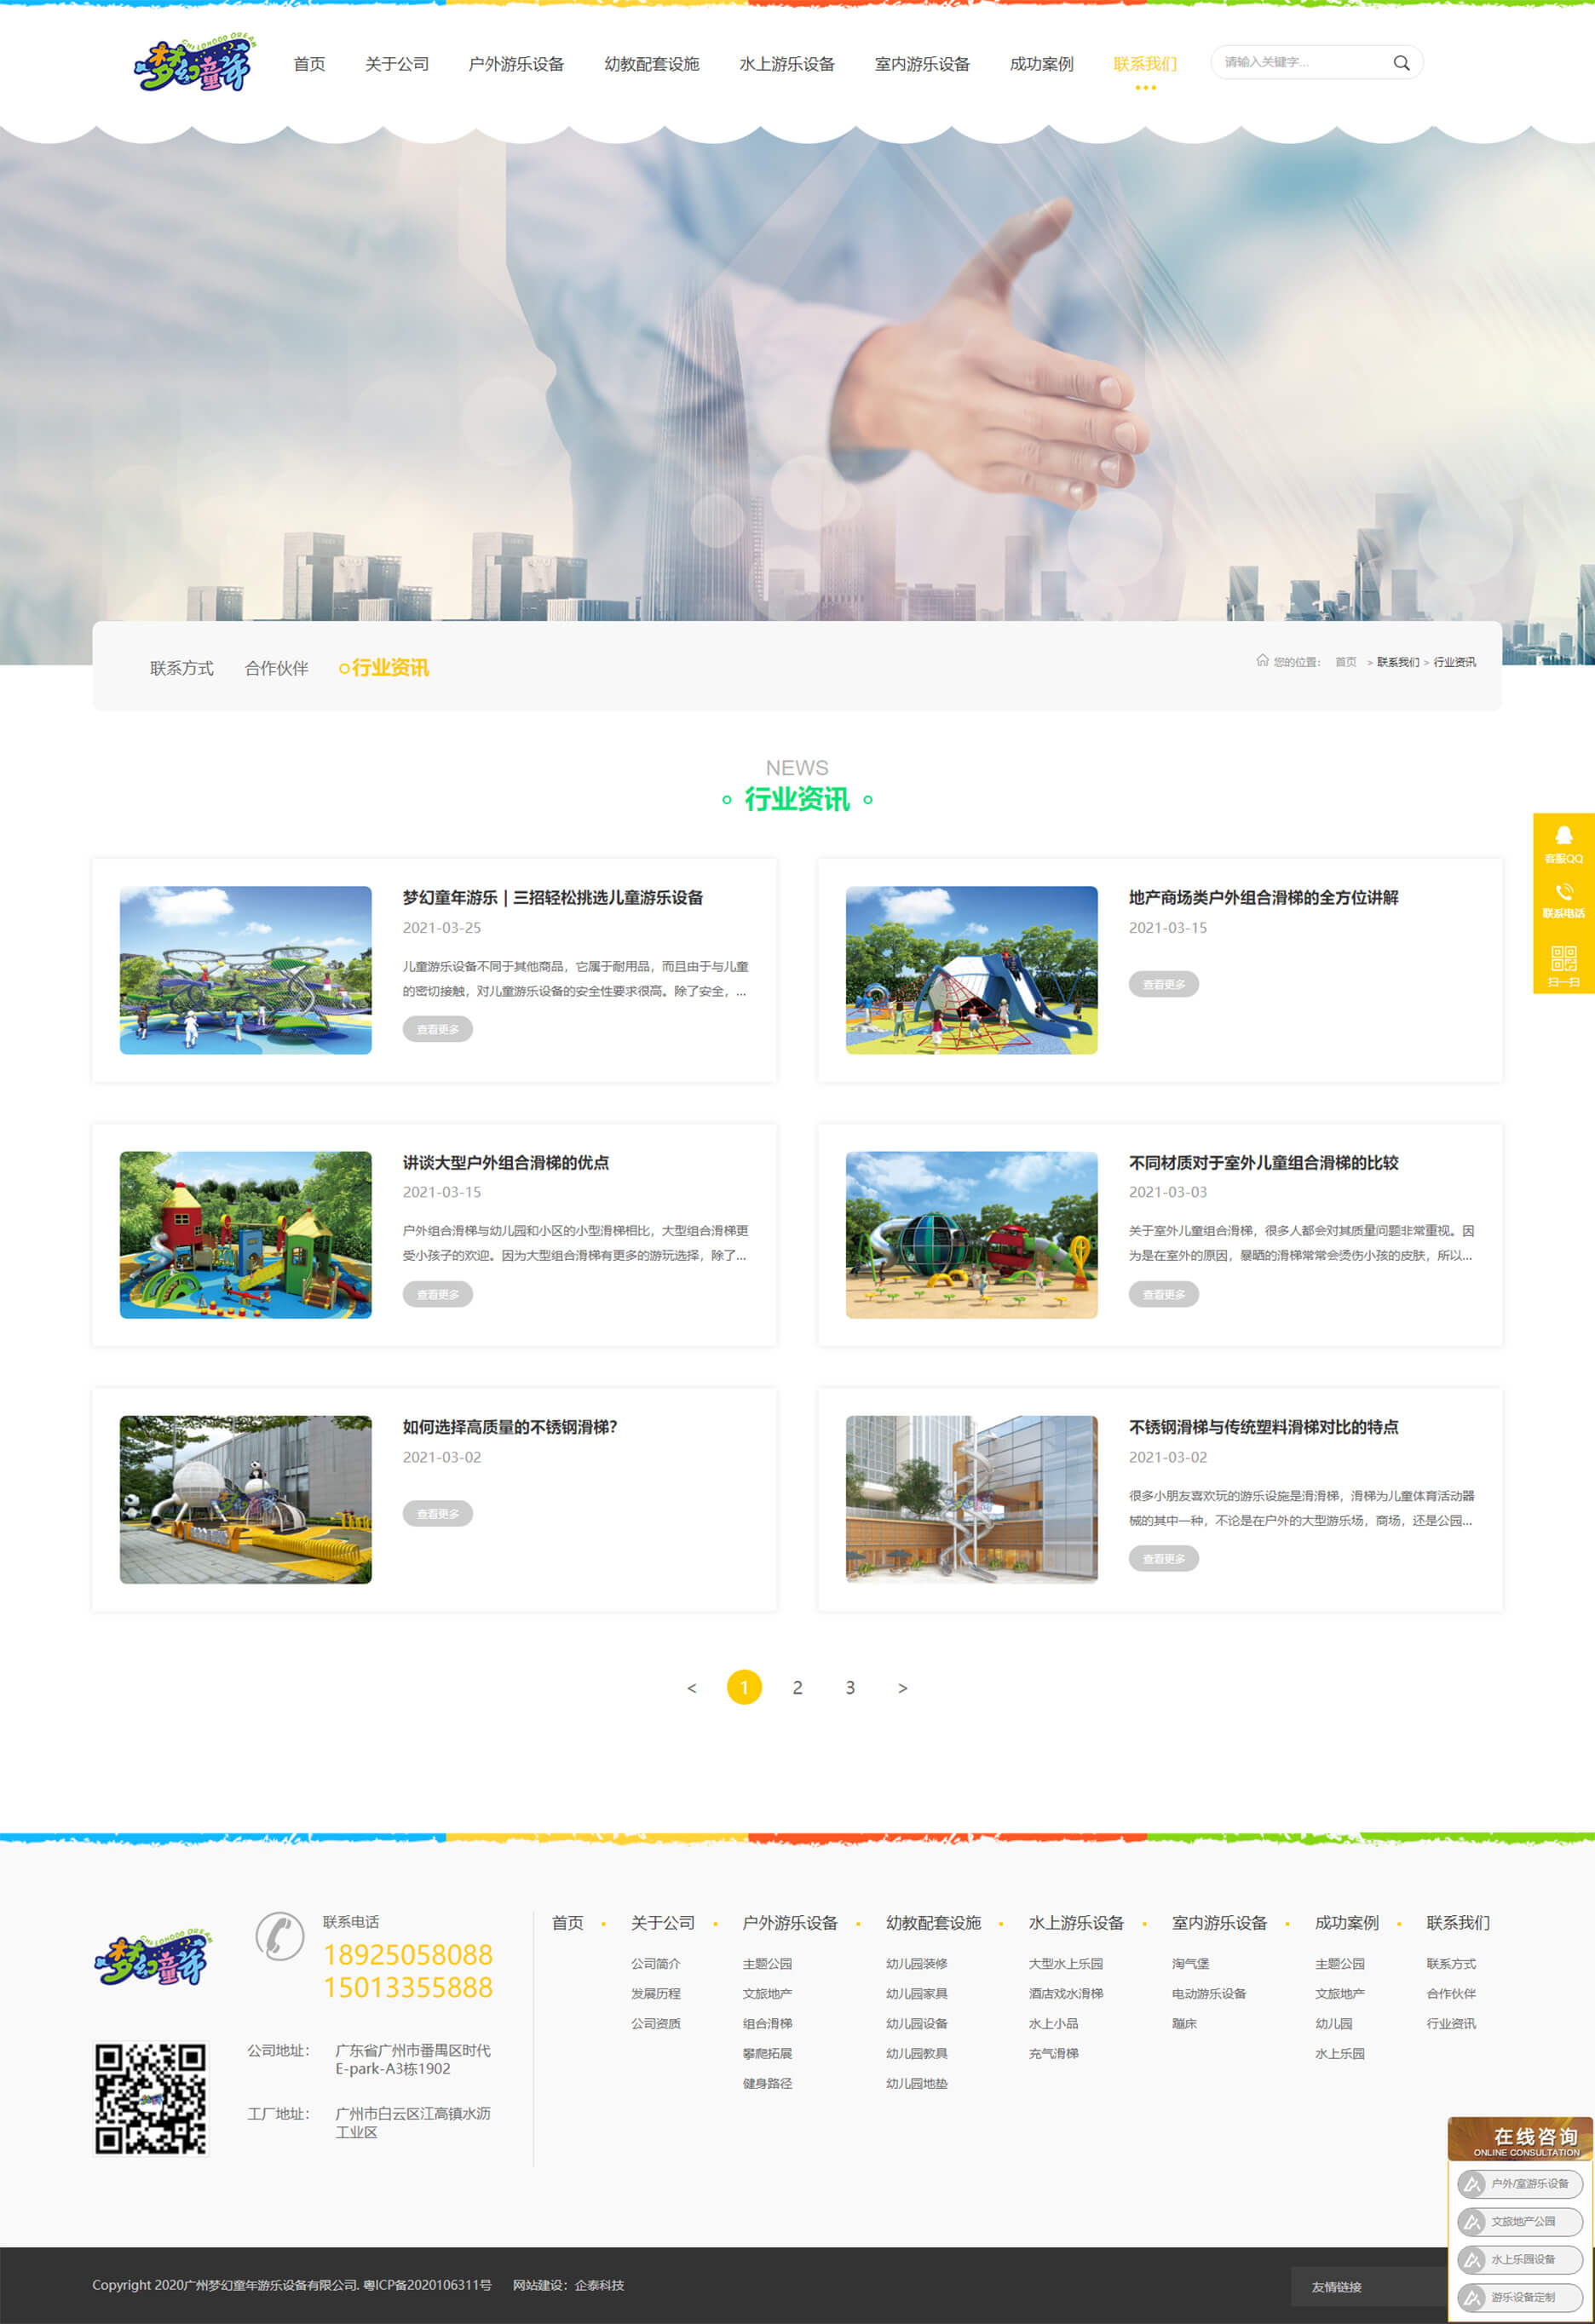Switch to the 联系方式 tab
This screenshot has width=1595, height=2324.
coord(181,668)
